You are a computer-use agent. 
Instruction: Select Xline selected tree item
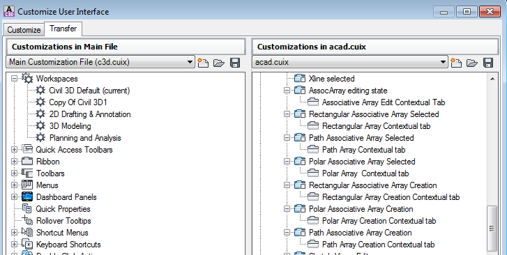click(x=331, y=79)
